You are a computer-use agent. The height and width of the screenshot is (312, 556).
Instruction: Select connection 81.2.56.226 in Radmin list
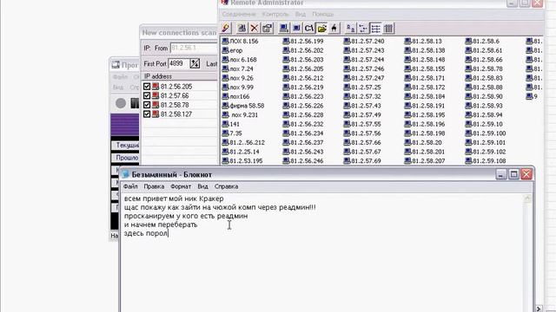tap(303, 106)
